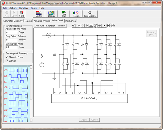The width and height of the screenshot is (163, 130).
Task: Click scroll down arrow of signal list
Action: [x=31, y=120]
